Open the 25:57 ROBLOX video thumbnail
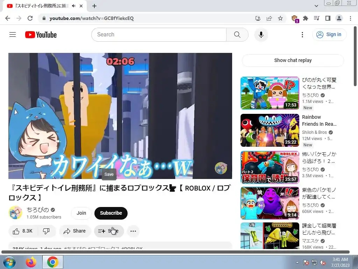 (x=270, y=167)
